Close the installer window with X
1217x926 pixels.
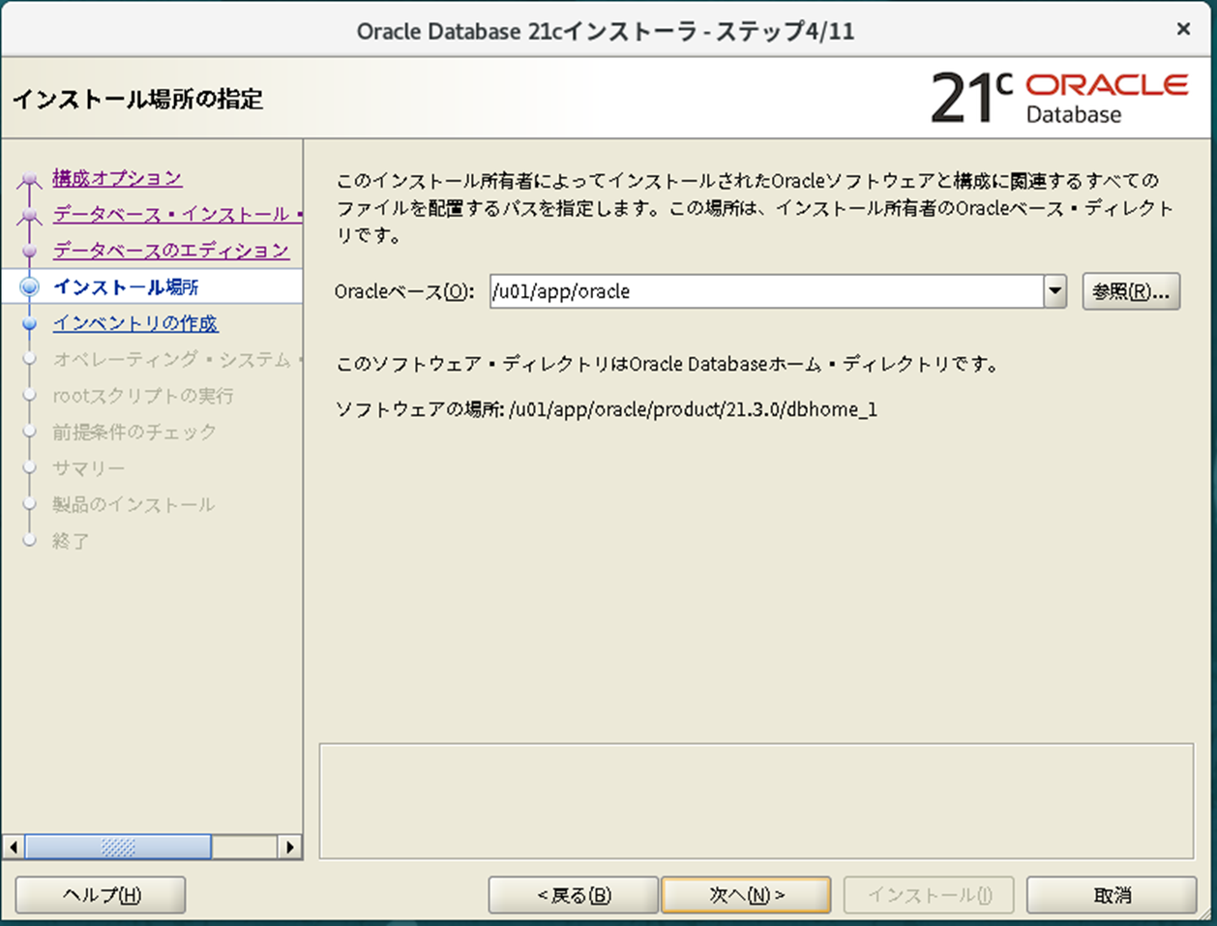click(1183, 30)
